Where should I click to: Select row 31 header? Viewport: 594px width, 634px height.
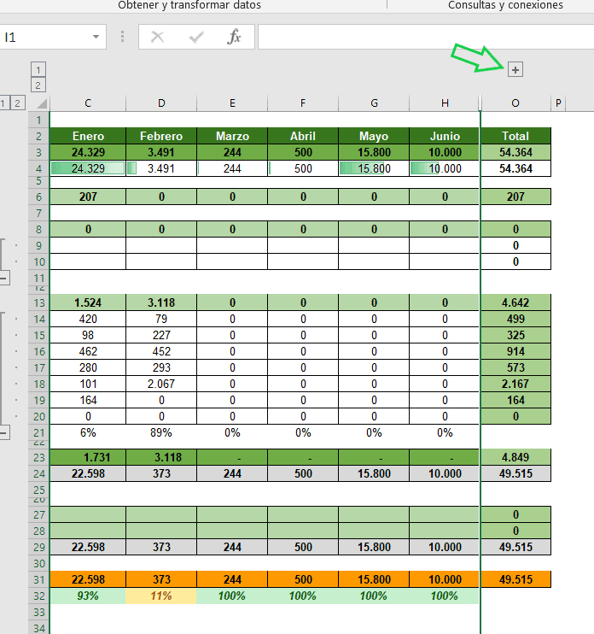[x=38, y=579]
